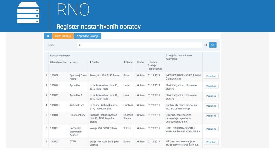Click provider MŽ poslovno svetovanje

pos(182,143)
